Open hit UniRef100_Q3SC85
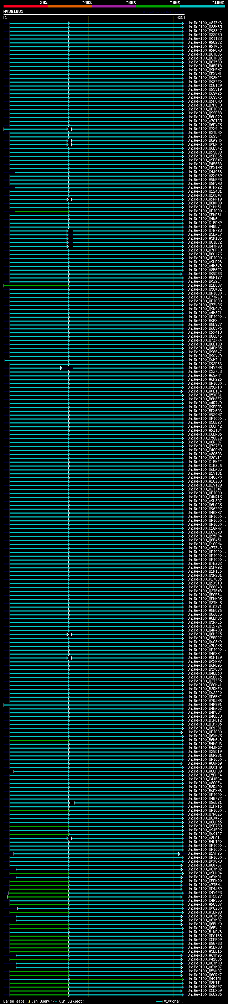Image resolution: width=228 pixels, height=1004 pixels. pos(204,35)
